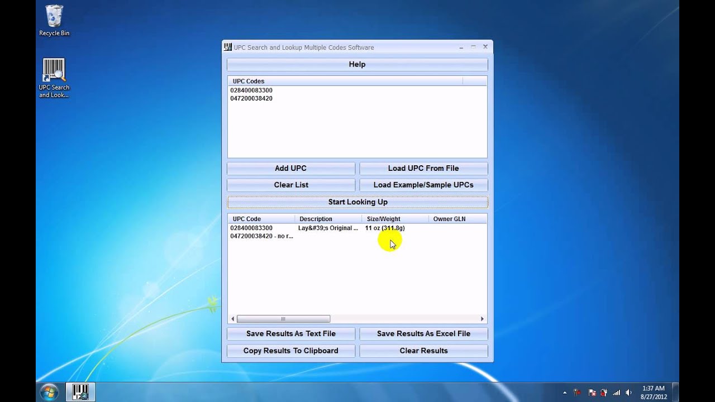The image size is (715, 402).
Task: Click the UPC Codes column header
Action: [x=345, y=81]
